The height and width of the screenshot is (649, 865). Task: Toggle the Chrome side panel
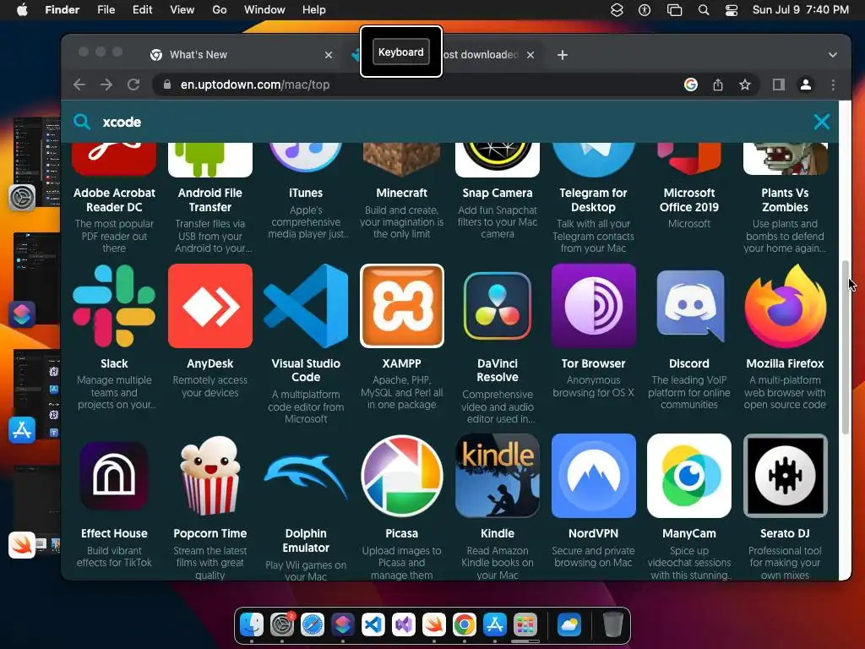click(x=778, y=85)
